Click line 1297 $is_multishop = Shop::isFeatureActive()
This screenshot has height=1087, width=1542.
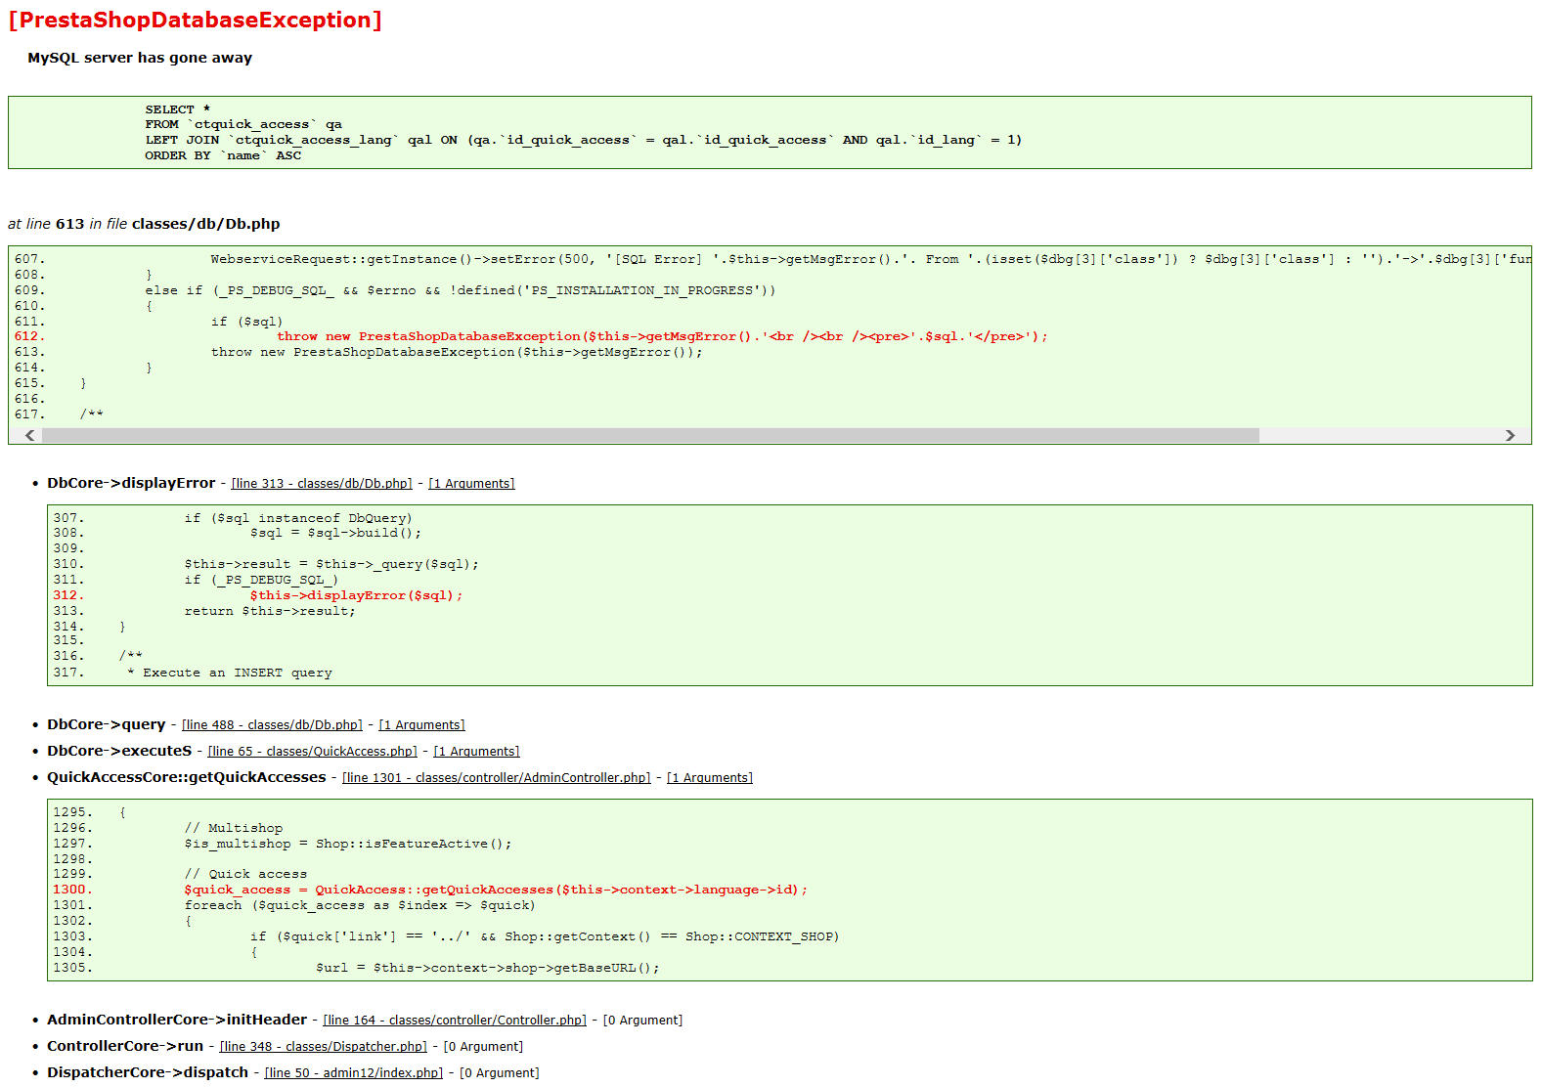[x=348, y=844]
